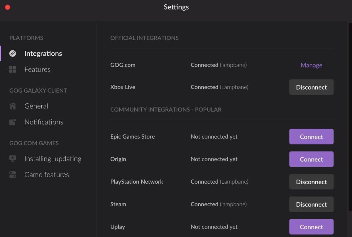Select the Game features section
The width and height of the screenshot is (352, 237).
[x=46, y=174]
